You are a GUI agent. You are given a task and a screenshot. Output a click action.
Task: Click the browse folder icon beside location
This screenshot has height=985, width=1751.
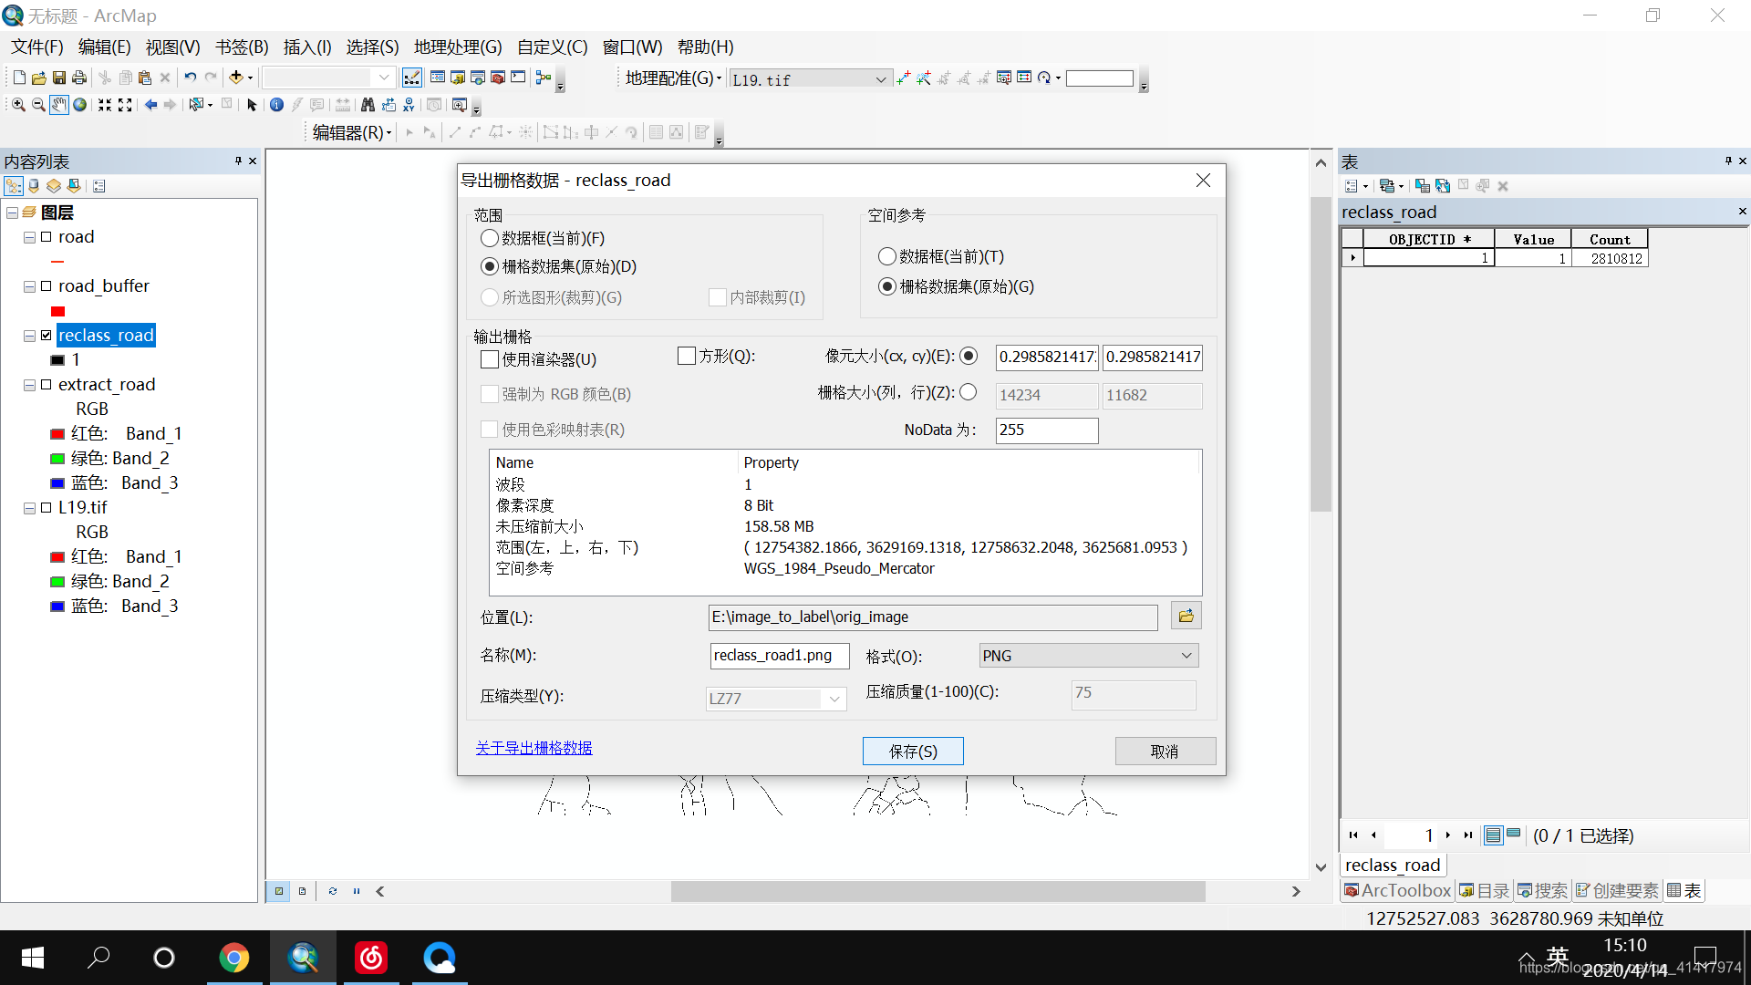[1186, 617]
